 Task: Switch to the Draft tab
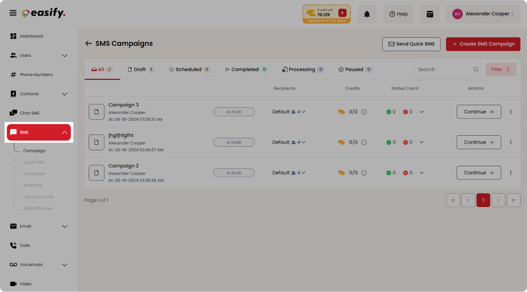pyautogui.click(x=141, y=69)
